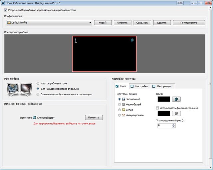This screenshot has width=213, height=170.
Task: Switch to the Настройки tab
Action: 139,86
